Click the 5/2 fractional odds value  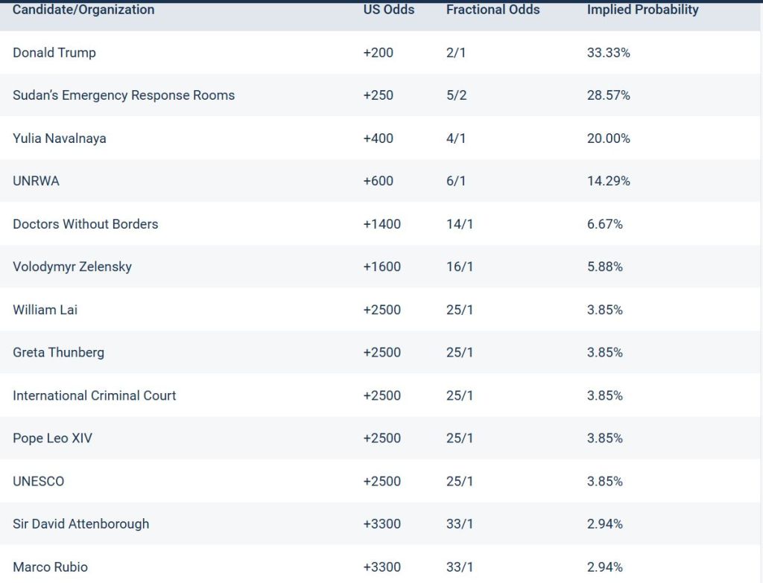(x=456, y=95)
